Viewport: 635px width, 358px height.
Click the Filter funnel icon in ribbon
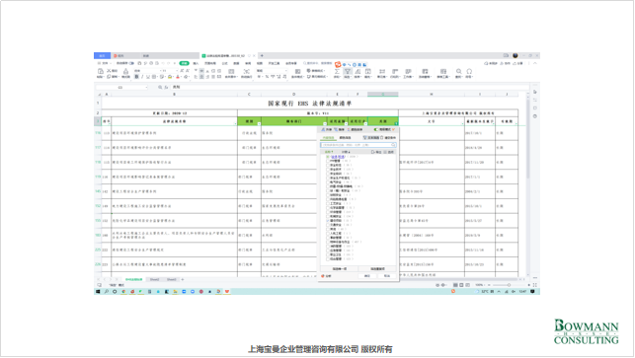click(x=348, y=71)
